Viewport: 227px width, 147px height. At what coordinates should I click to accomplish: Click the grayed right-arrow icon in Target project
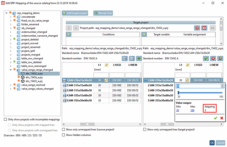click(x=212, y=28)
